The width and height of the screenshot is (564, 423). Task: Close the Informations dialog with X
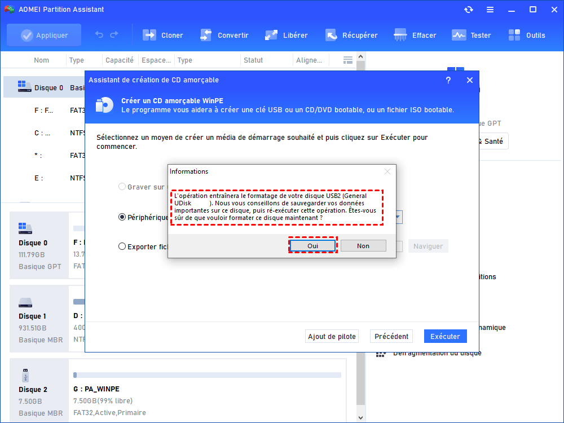(387, 171)
